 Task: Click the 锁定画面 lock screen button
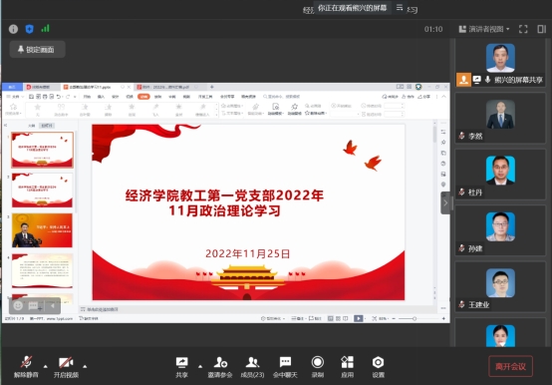[x=37, y=49]
